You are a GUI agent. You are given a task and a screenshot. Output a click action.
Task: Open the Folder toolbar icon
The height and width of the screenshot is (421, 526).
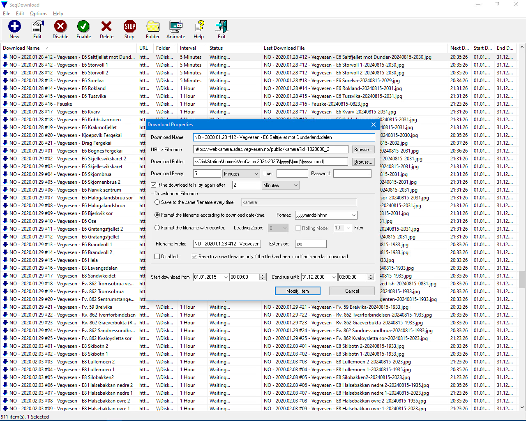(x=152, y=27)
